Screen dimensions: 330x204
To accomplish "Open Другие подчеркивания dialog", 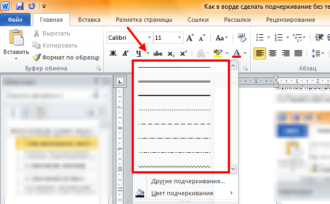I will (x=188, y=181).
